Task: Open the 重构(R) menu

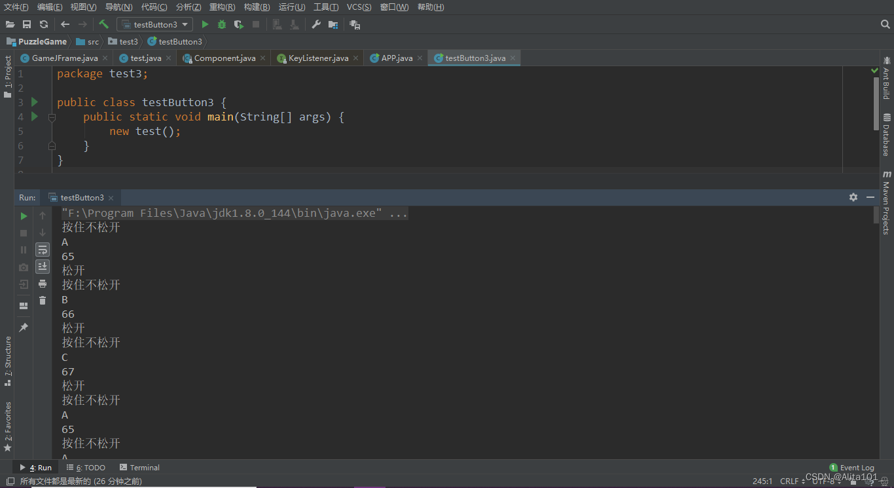Action: [x=223, y=7]
